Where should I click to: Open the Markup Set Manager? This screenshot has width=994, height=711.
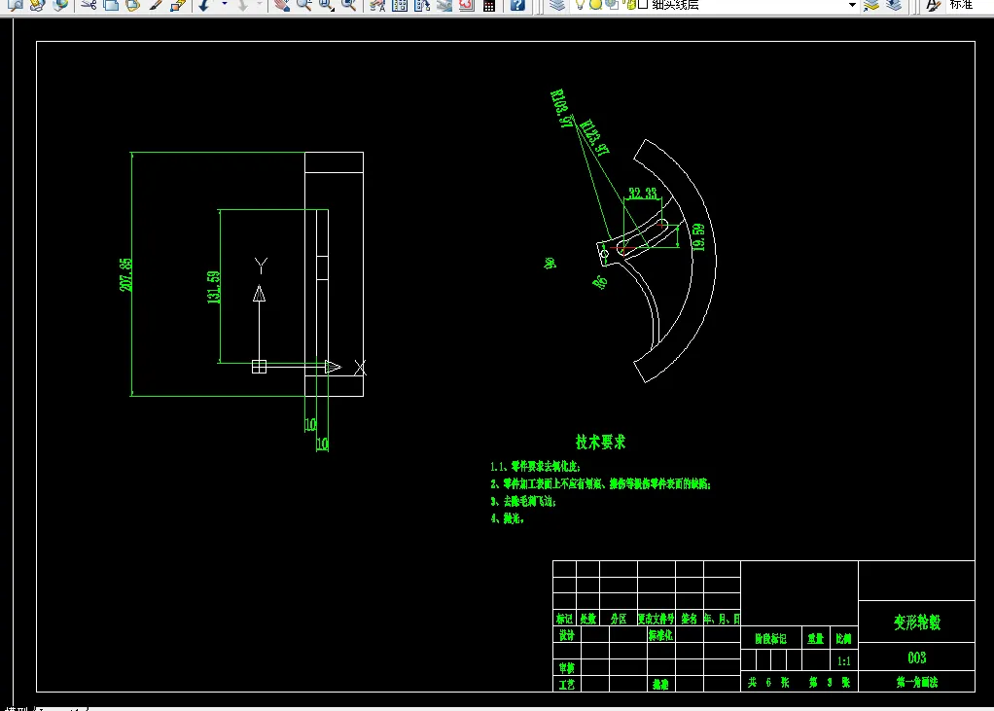pos(467,5)
